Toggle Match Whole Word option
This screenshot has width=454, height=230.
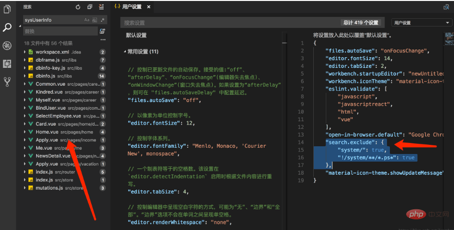[94, 20]
